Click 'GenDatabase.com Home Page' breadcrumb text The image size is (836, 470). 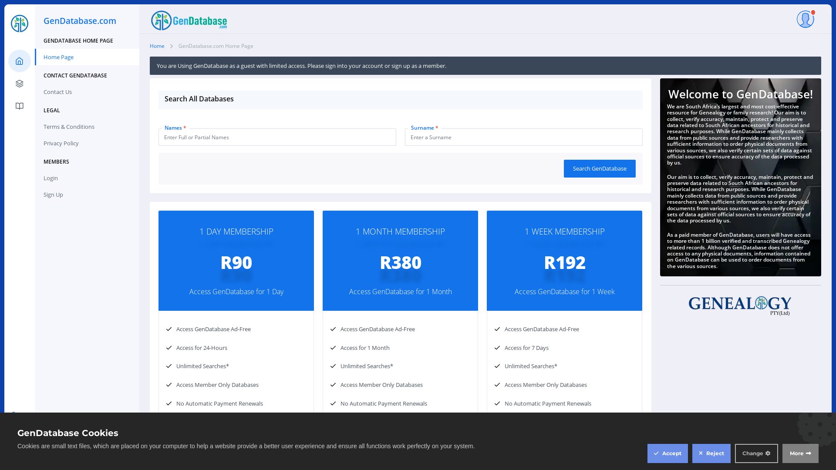216,46
